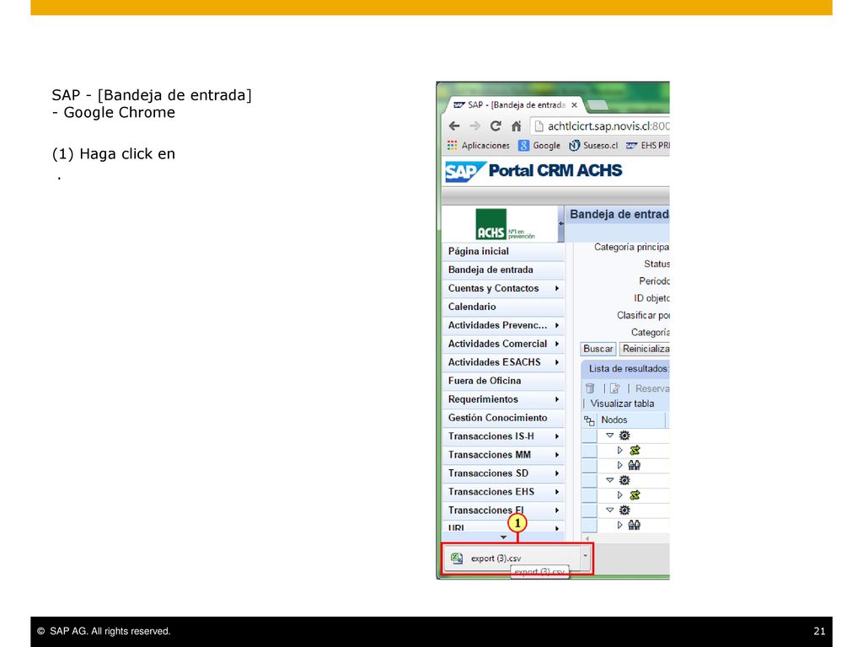The image size is (863, 647).
Task: Click the address bar showing achtlcicrt.sap.novis.cl
Action: click(601, 126)
